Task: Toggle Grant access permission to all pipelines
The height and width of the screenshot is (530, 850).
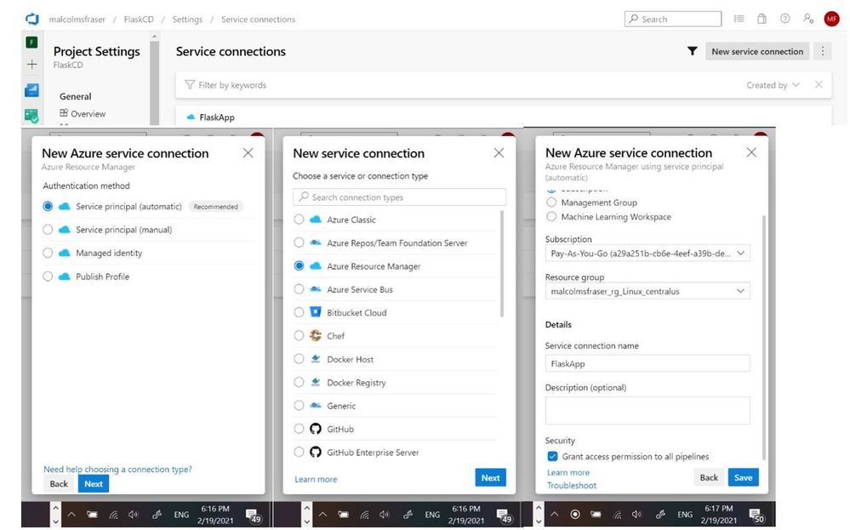Action: (x=552, y=456)
